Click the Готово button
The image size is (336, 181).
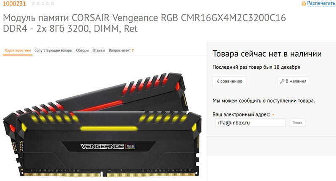click(297, 123)
